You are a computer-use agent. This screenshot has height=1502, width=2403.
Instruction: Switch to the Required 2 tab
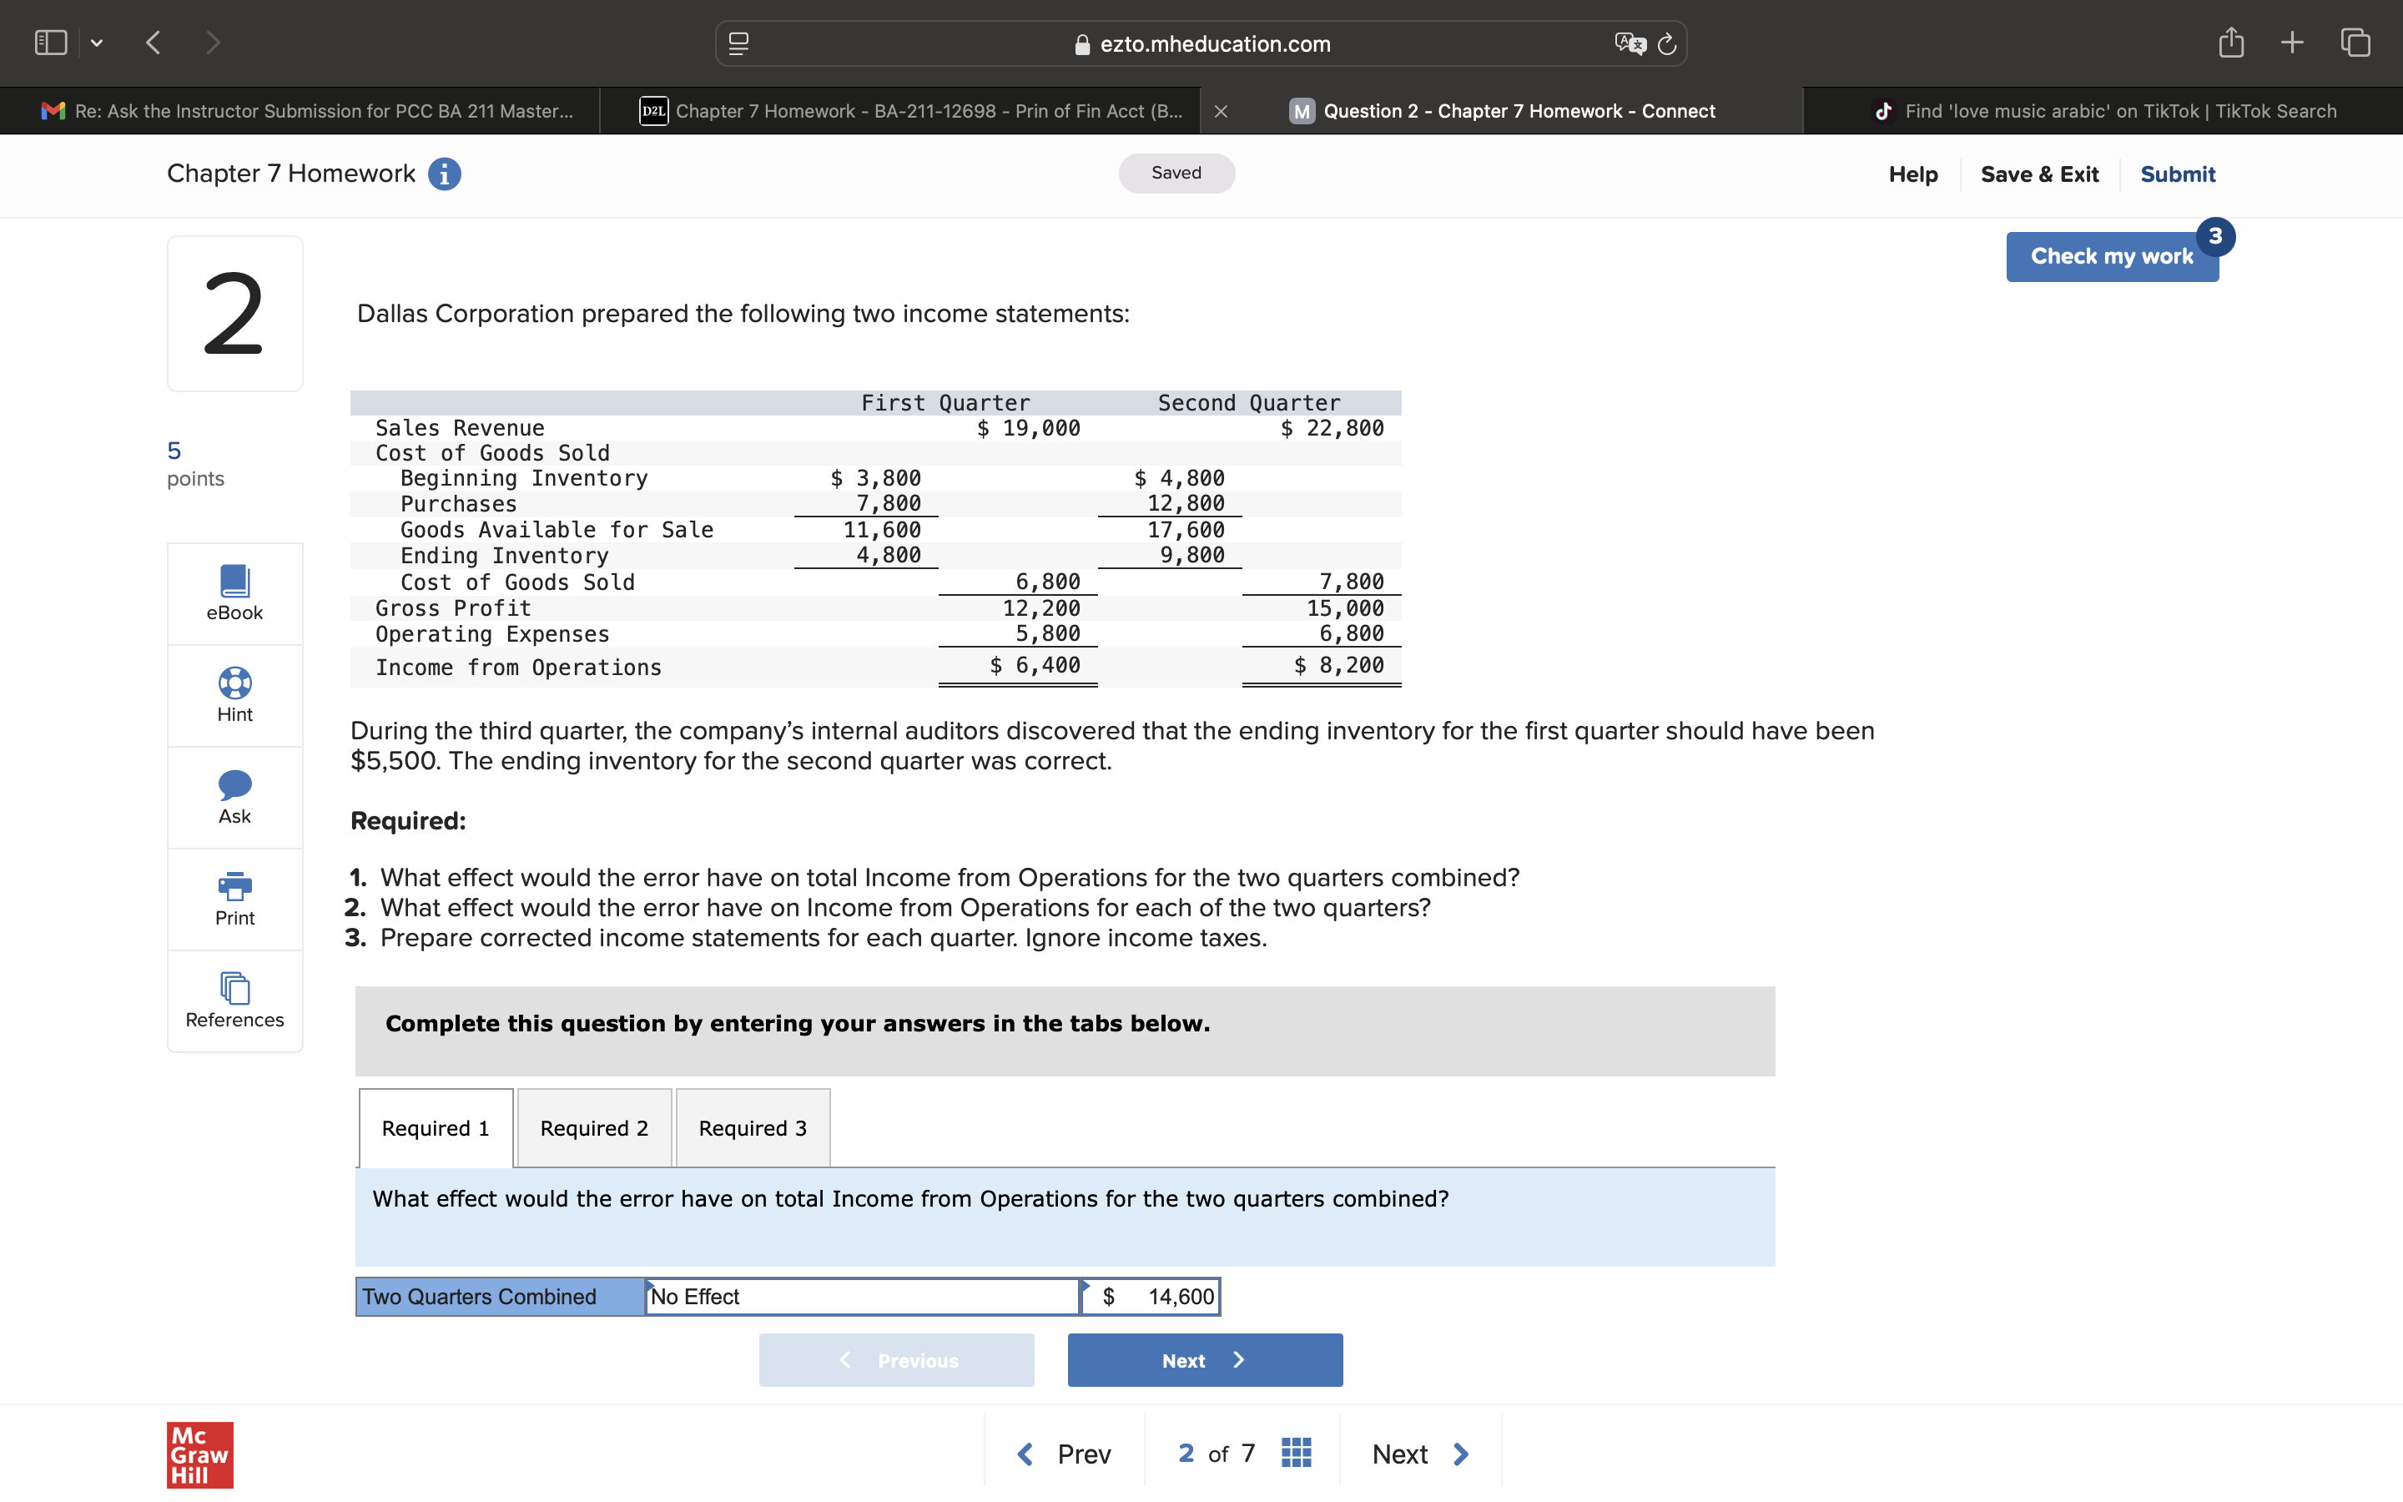(594, 1128)
